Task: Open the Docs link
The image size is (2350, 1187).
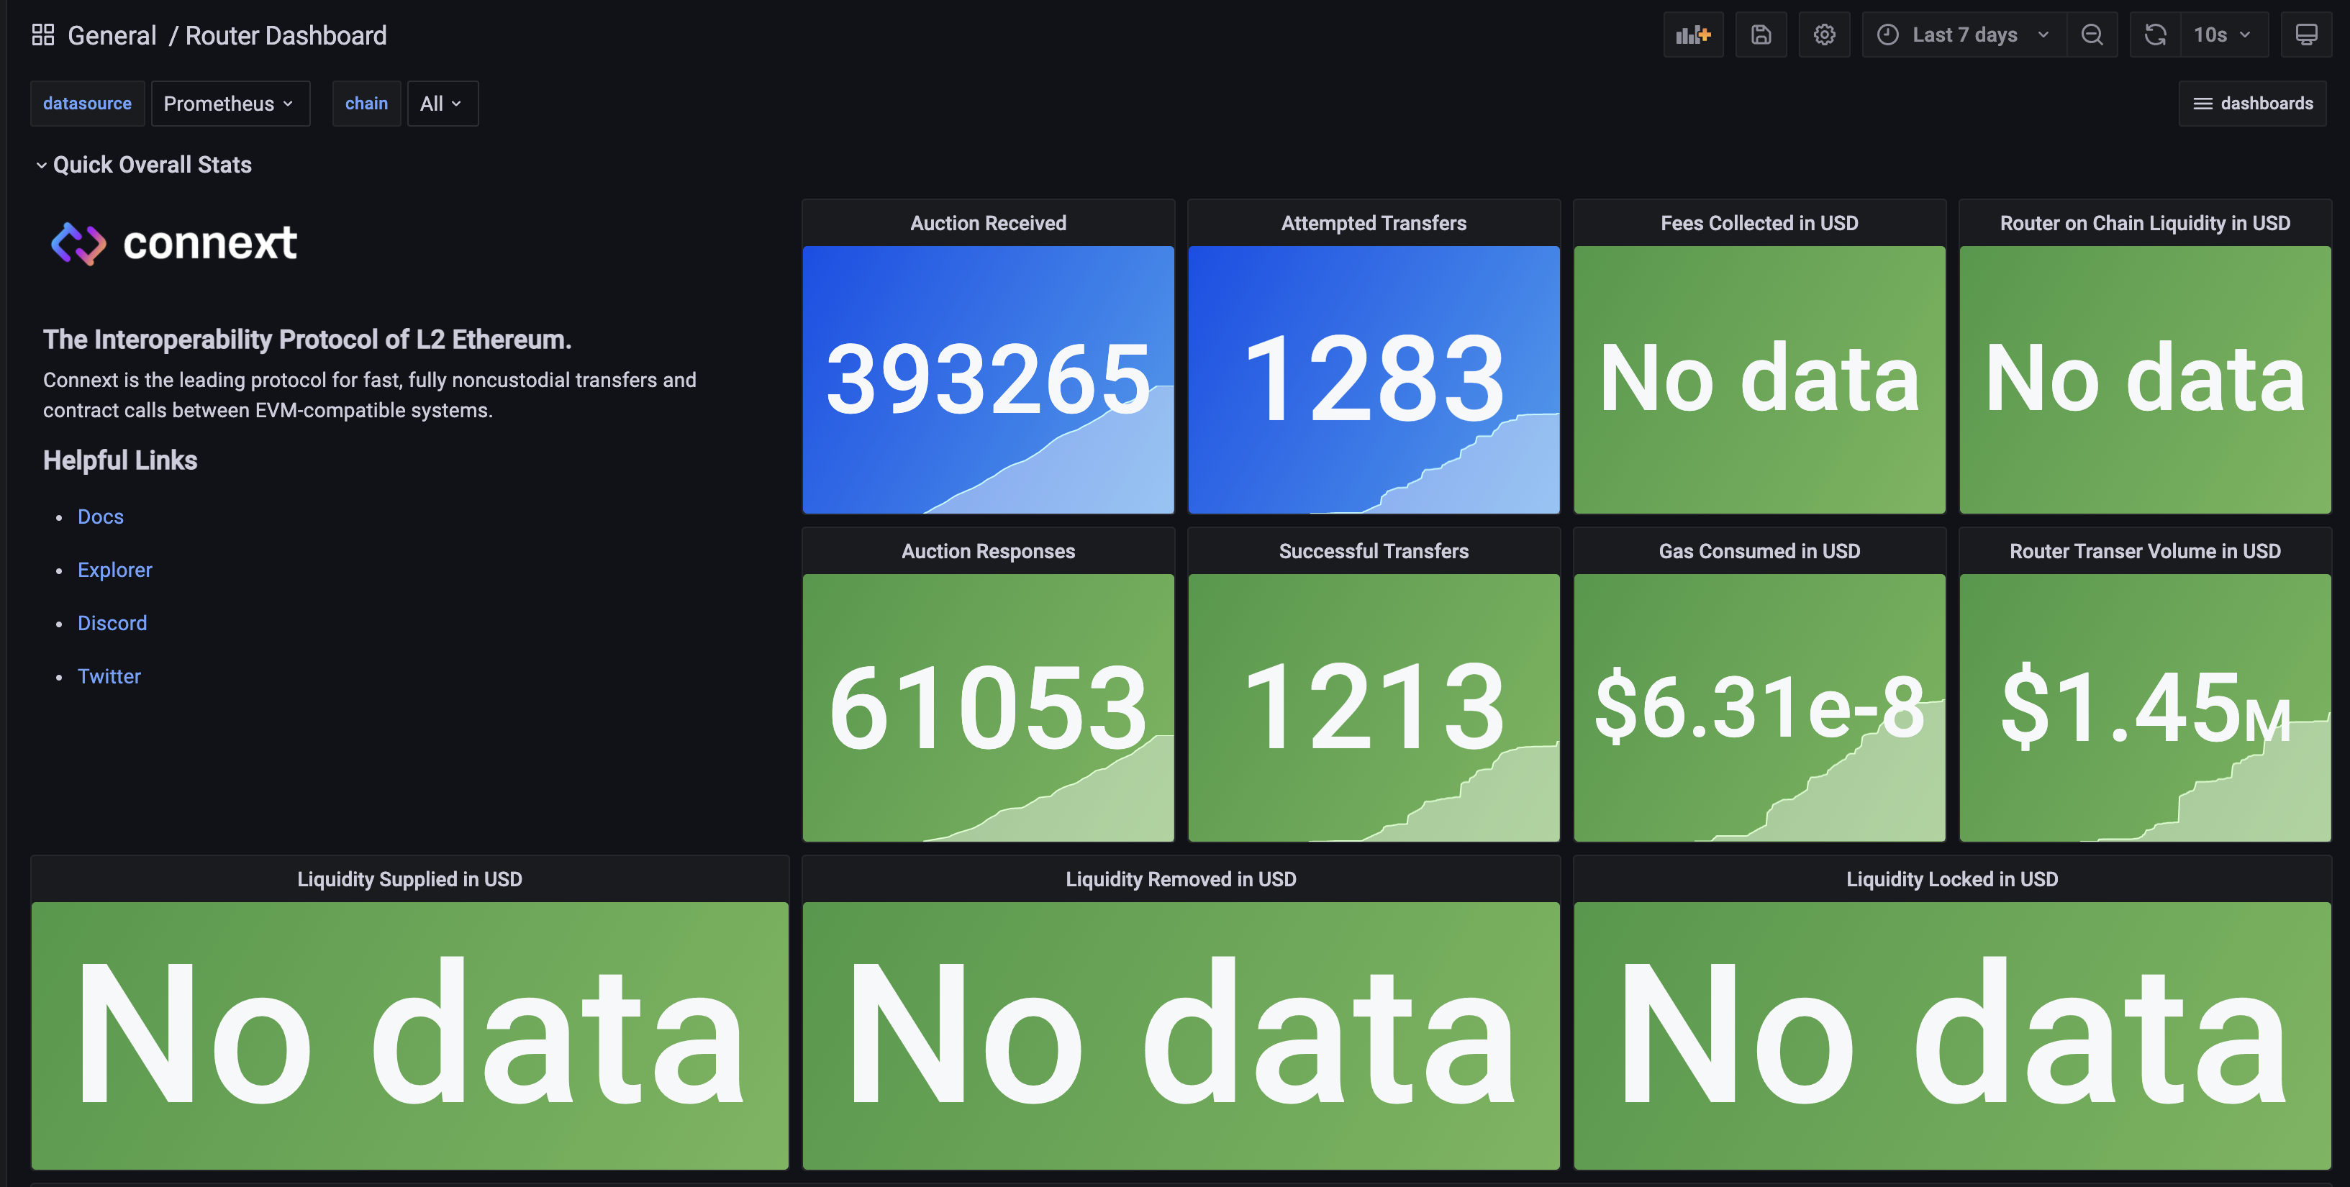Action: coord(100,517)
